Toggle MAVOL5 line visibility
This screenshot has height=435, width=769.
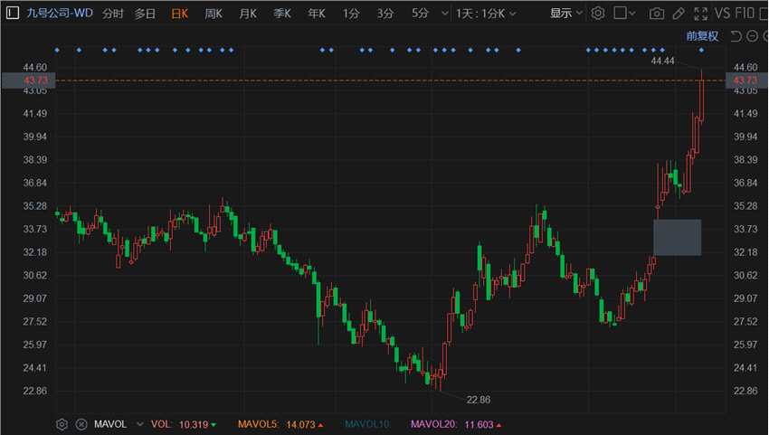pos(280,424)
